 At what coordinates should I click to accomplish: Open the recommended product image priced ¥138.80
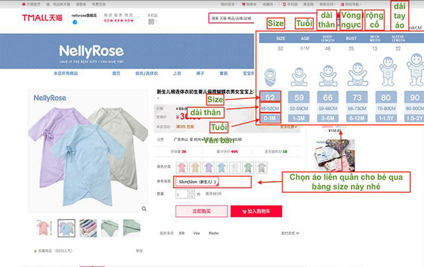(334, 155)
